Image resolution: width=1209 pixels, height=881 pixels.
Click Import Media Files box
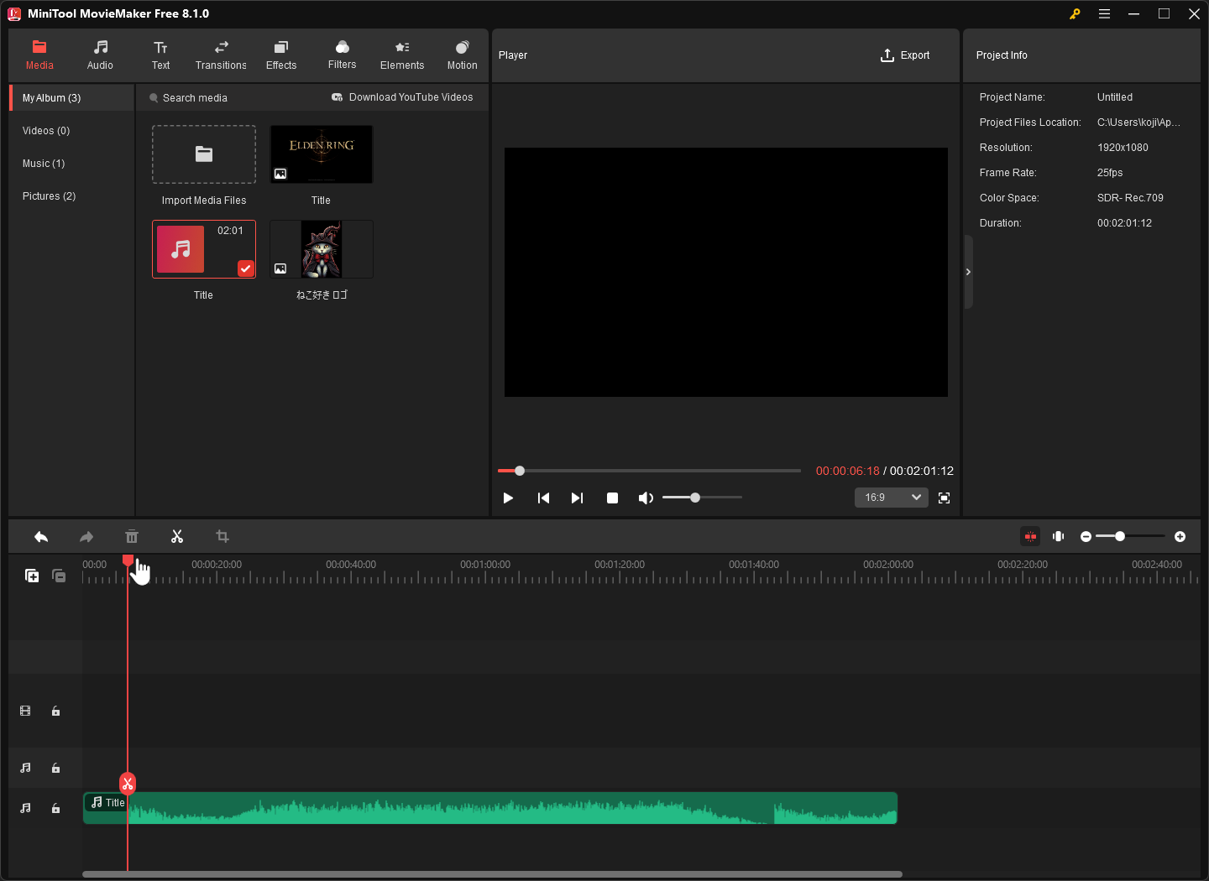coord(204,154)
